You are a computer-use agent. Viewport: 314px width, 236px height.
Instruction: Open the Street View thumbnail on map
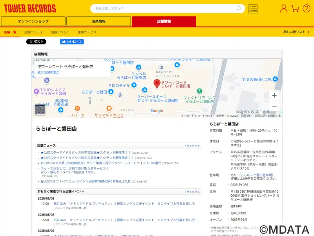click(40, 109)
